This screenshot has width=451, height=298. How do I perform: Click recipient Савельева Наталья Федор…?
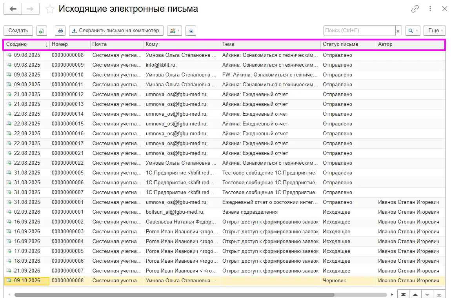[182, 222]
